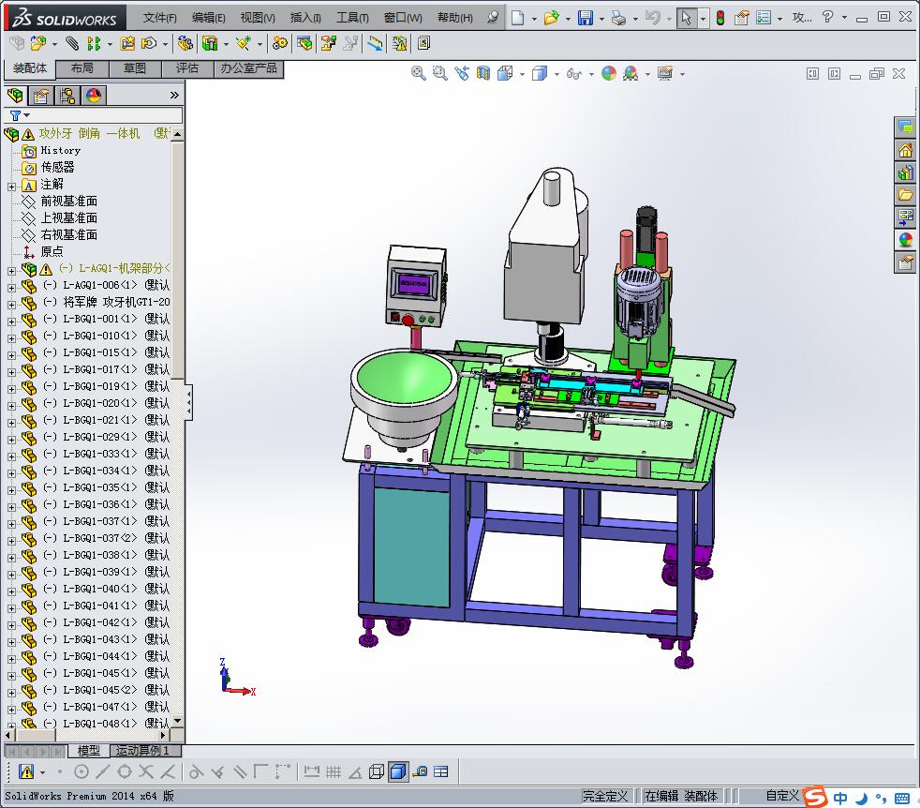Open the 文件(F) menu
920x808 pixels.
(x=160, y=18)
